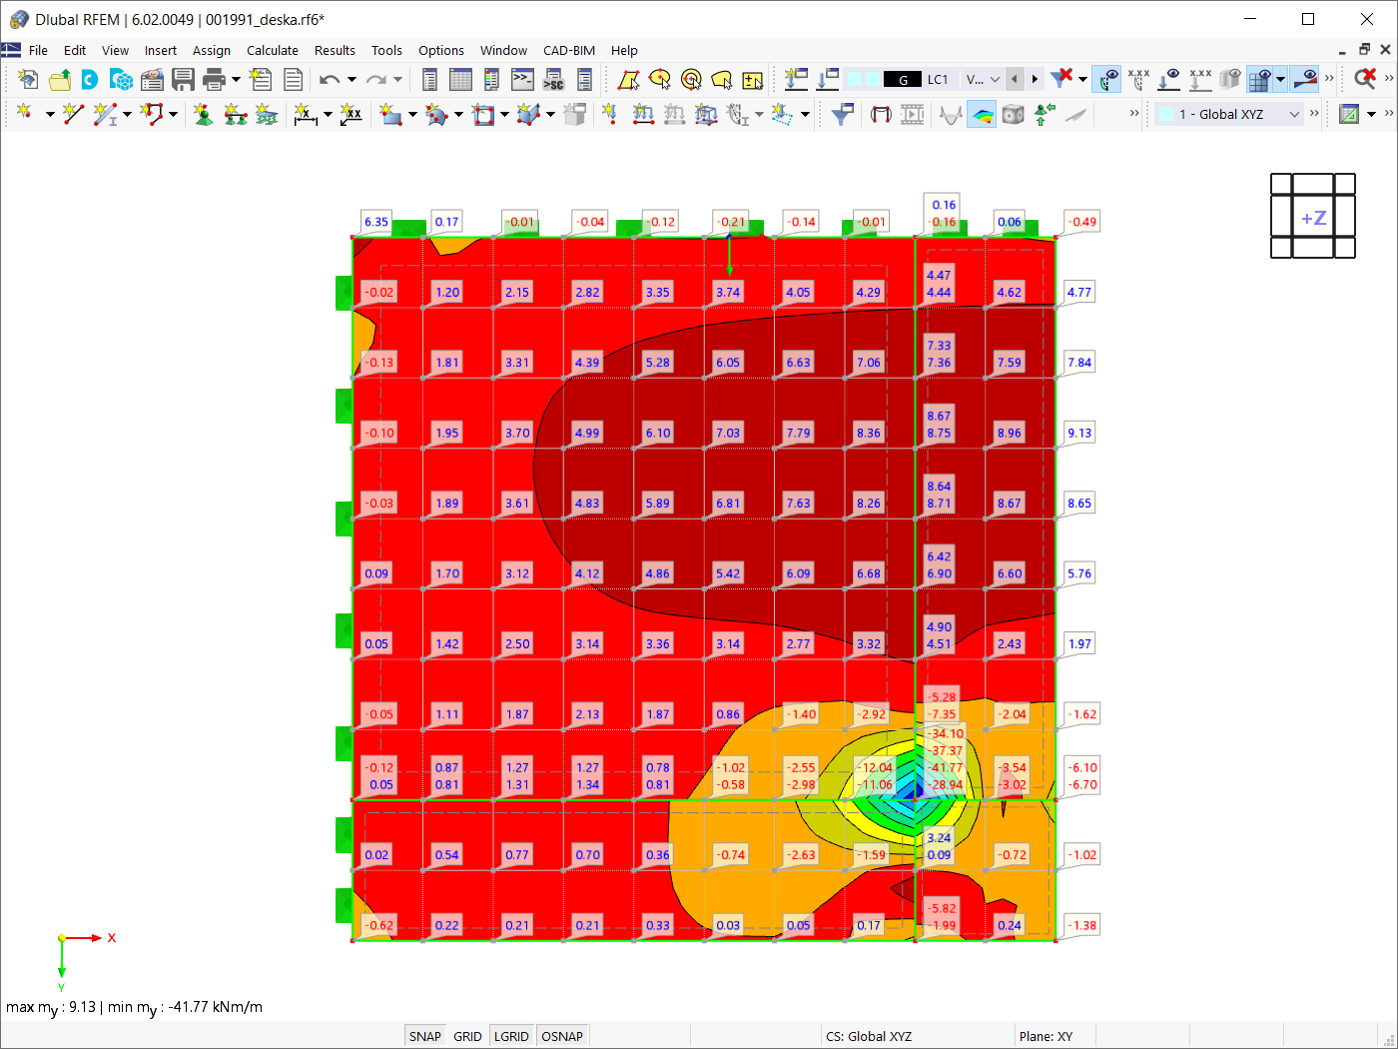Open the CAD-BIM menu
1398x1049 pixels.
(x=569, y=50)
